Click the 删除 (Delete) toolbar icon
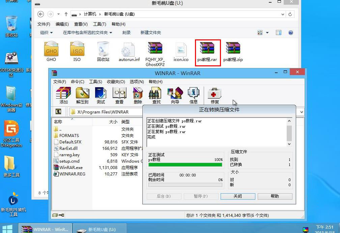The image size is (340, 233). [138, 95]
